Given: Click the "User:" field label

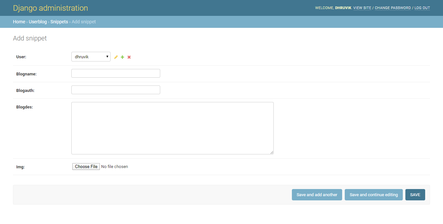Looking at the screenshot, I should click(x=21, y=57).
